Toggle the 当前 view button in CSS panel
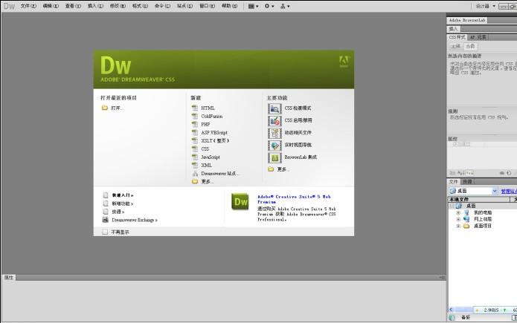517x323 pixels. 470,46
